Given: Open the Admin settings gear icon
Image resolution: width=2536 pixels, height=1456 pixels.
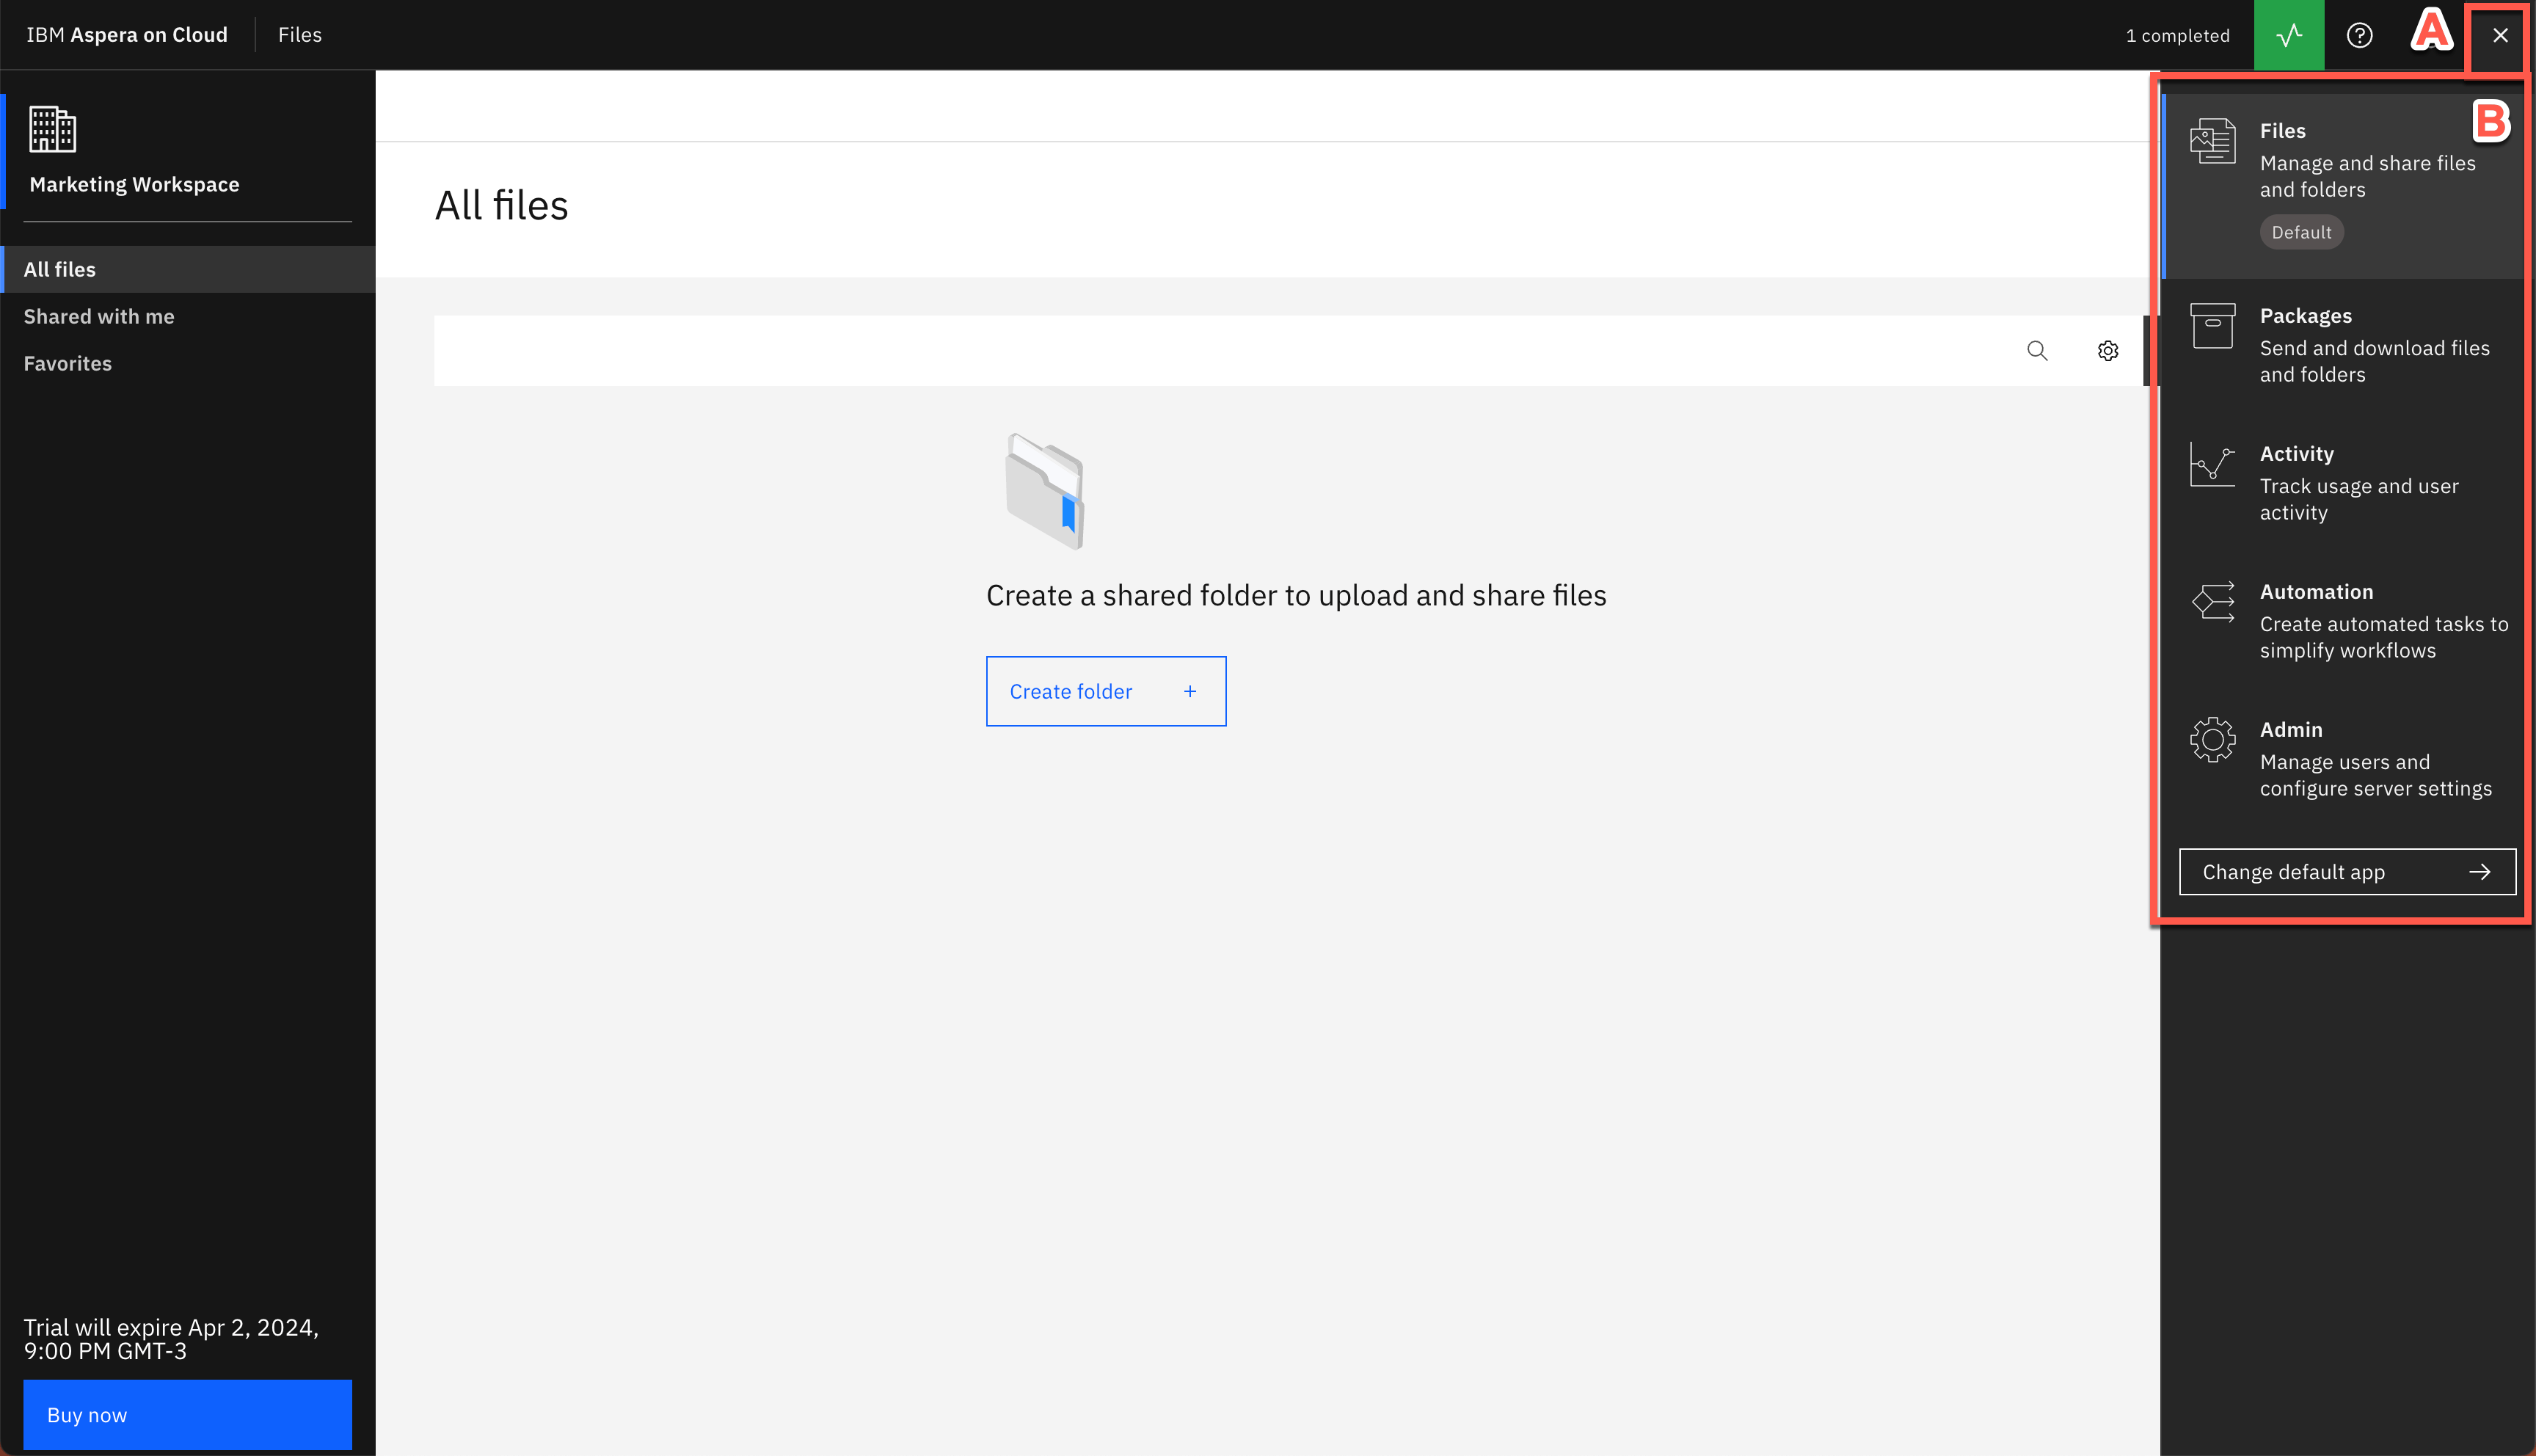Looking at the screenshot, I should 2212,740.
